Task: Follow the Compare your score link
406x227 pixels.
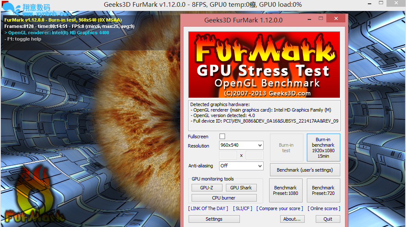Action: click(280, 208)
